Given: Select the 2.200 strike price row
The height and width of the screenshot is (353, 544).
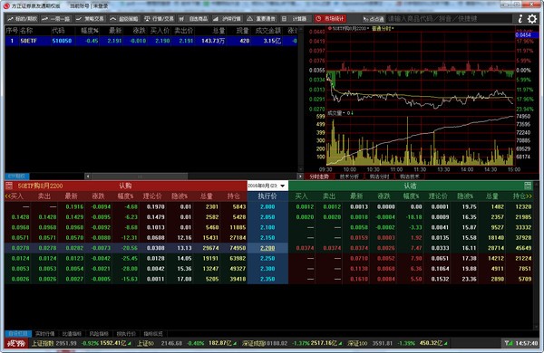Looking at the screenshot, I should coord(267,248).
